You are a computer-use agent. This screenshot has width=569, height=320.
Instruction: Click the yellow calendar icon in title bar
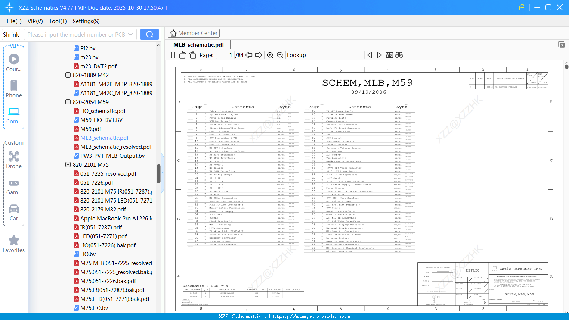[522, 7]
